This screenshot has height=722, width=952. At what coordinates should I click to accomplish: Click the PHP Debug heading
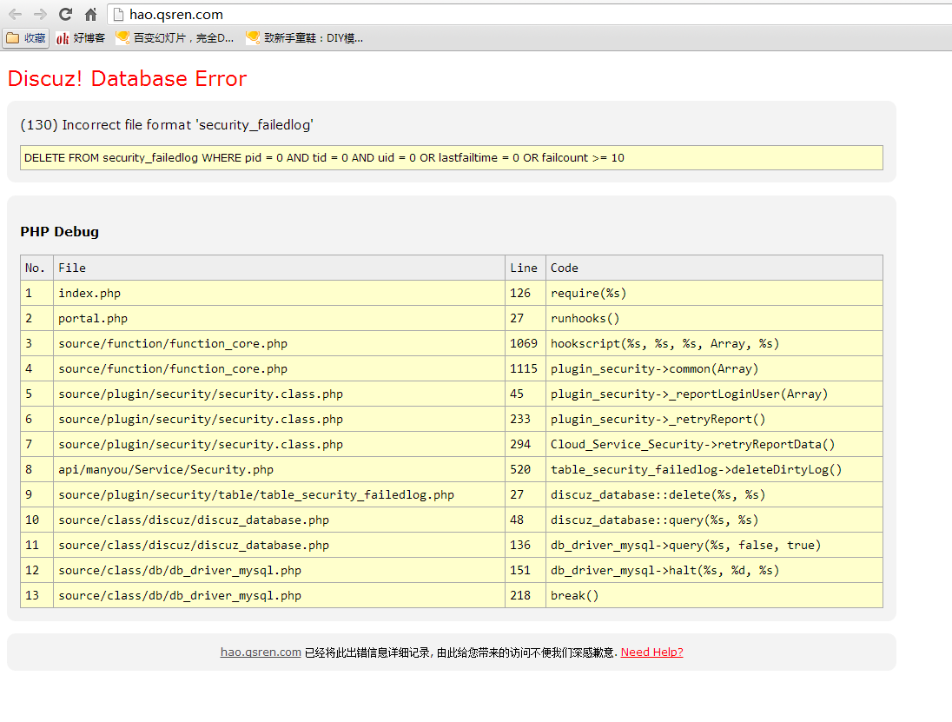point(59,232)
